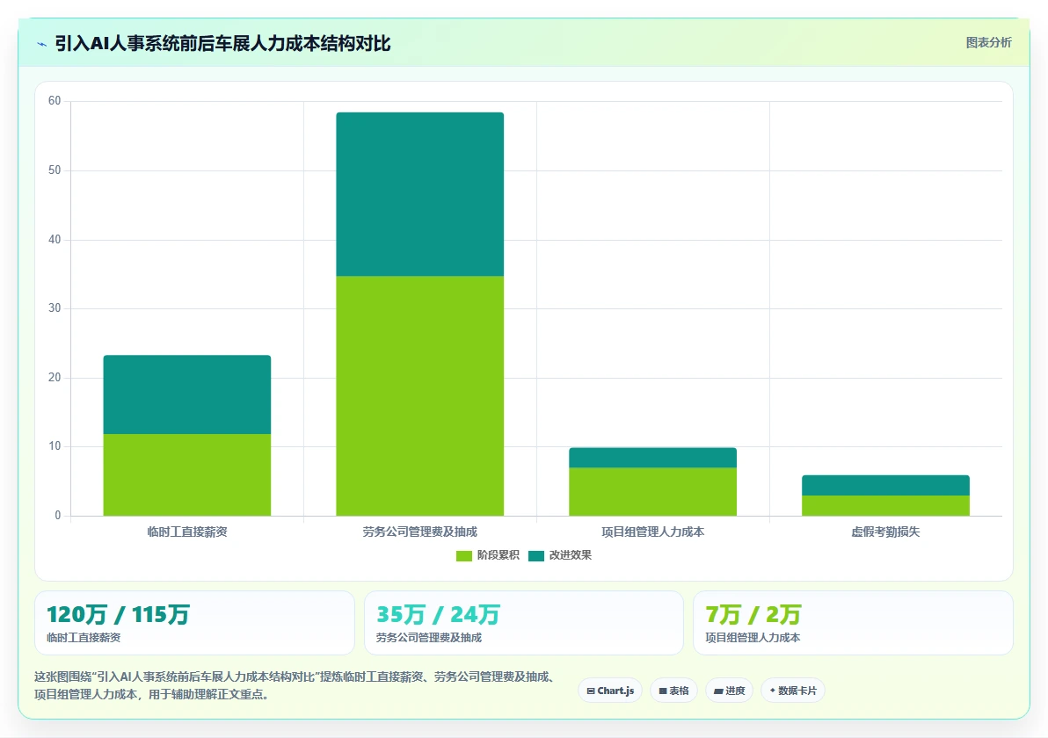This screenshot has height=738, width=1048.
Task: Click the 项目组管理人力成本 bar
Action: click(652, 481)
